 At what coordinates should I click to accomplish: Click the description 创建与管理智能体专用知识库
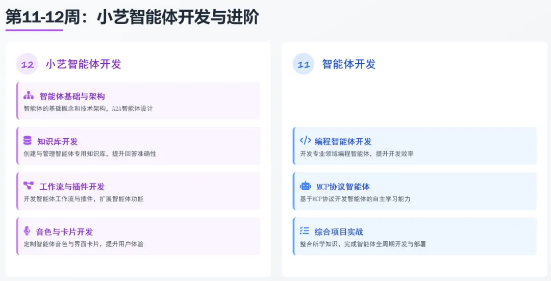[65, 154]
